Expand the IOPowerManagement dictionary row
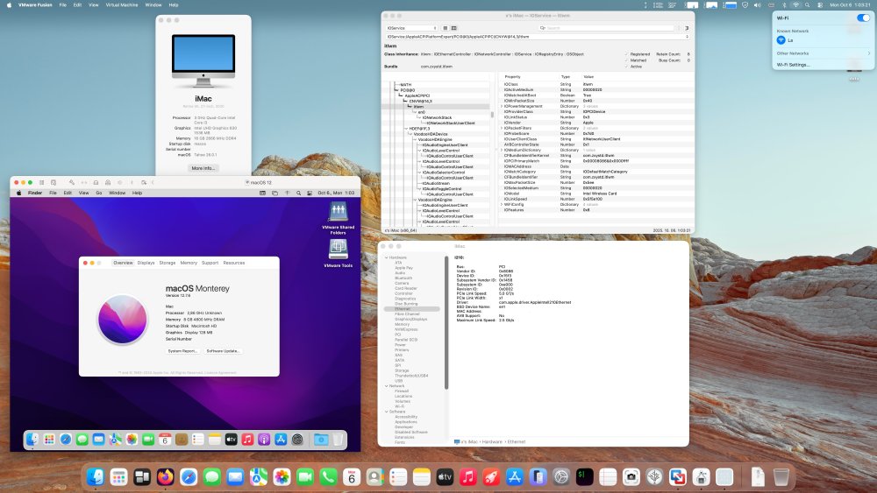The width and height of the screenshot is (877, 493). coord(502,106)
